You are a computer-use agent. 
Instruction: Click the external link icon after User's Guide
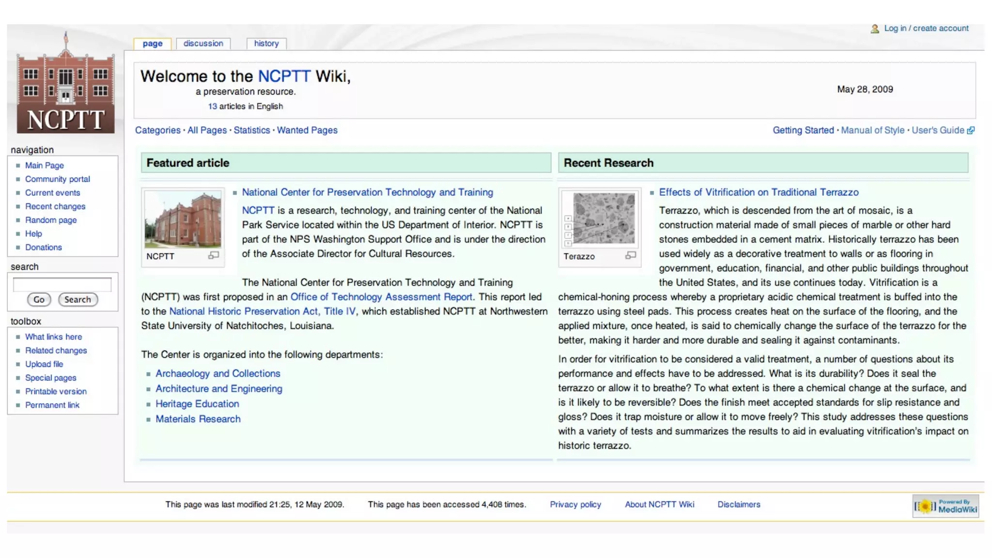tap(971, 130)
